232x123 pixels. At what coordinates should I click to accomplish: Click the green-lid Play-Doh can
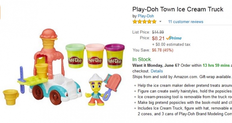click(x=75, y=56)
